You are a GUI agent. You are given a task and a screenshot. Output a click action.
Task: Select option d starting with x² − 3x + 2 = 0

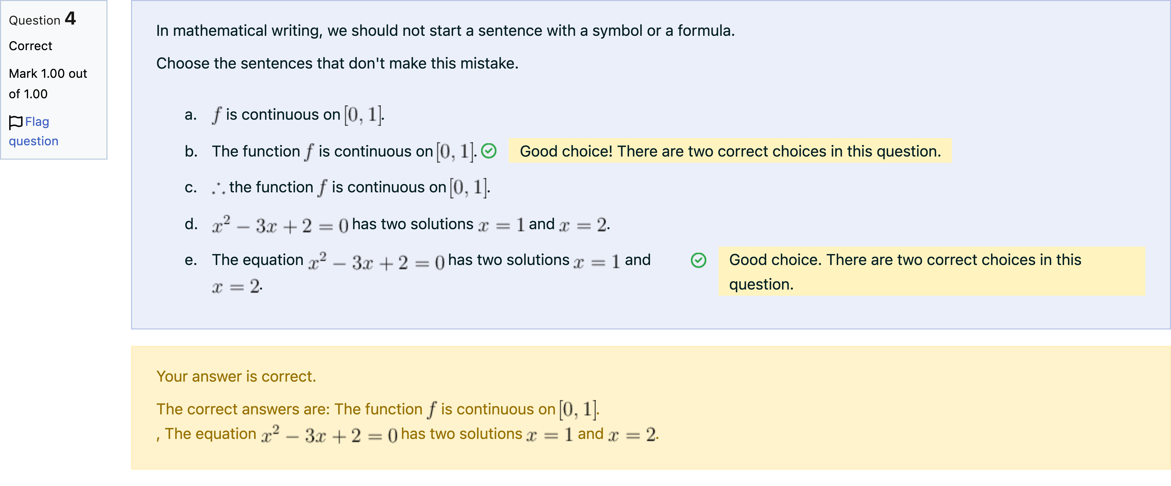click(x=411, y=224)
